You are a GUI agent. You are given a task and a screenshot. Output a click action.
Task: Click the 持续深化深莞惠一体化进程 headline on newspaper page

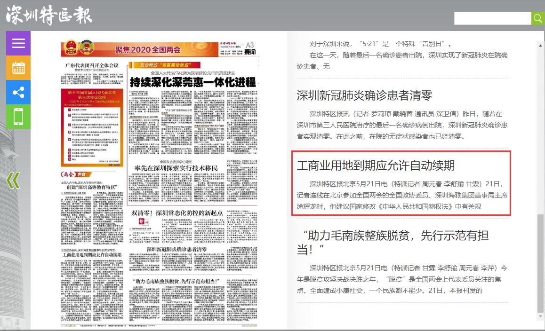193,81
